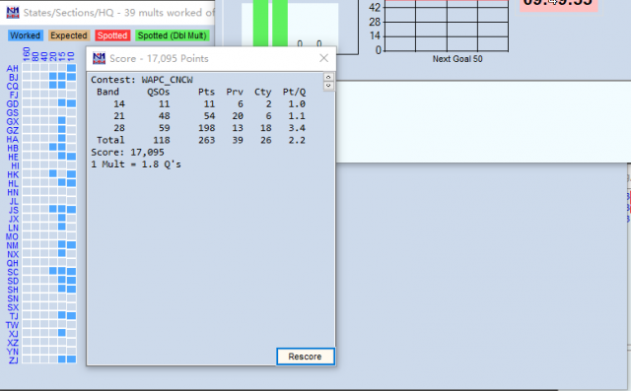Image resolution: width=631 pixels, height=391 pixels.
Task: Select the SC multiplier row label
Action: [13, 272]
